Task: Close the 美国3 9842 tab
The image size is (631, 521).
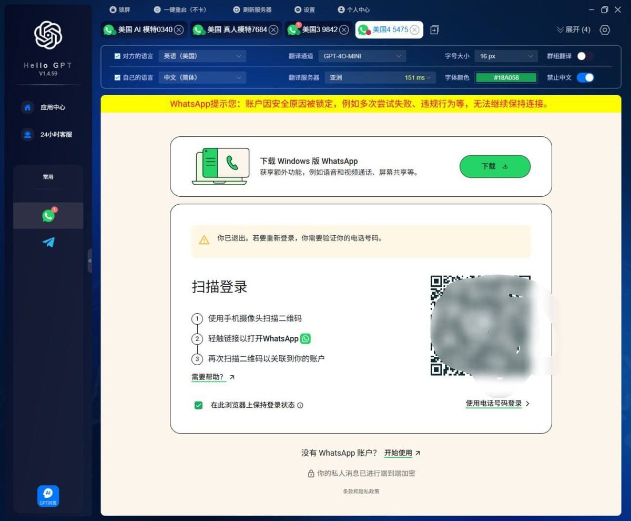Action: coord(344,29)
